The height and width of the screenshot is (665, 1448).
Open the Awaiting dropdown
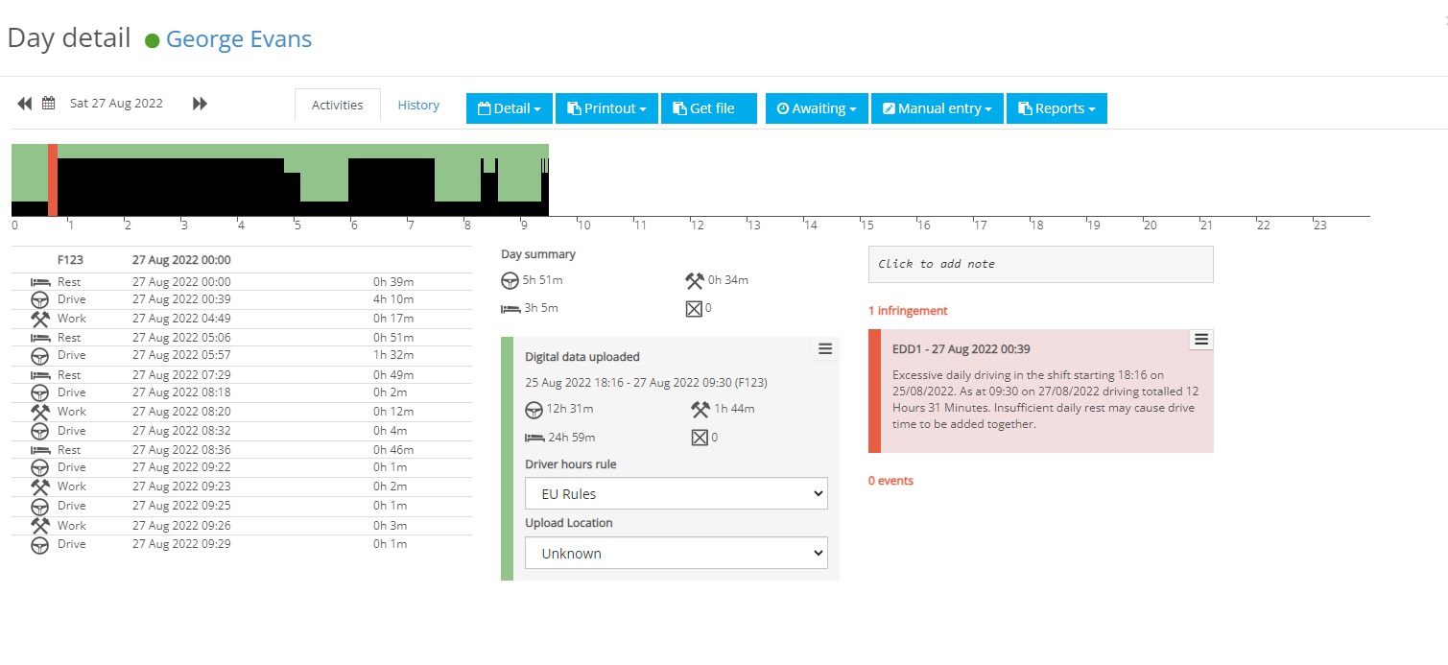(817, 108)
